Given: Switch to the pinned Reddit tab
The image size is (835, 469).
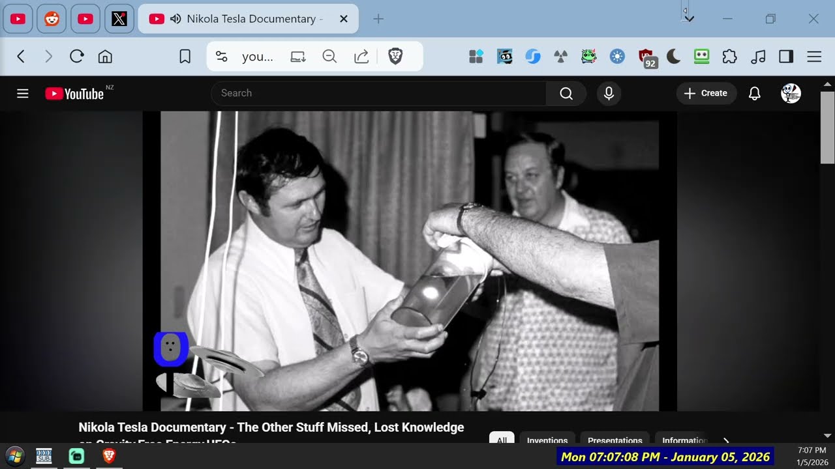Looking at the screenshot, I should point(52,19).
